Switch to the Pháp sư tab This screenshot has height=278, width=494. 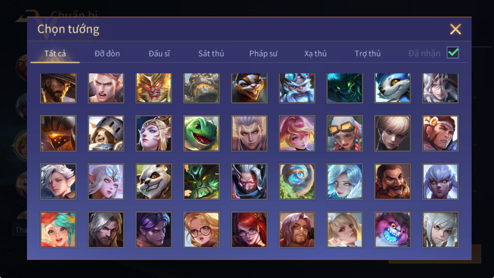pyautogui.click(x=264, y=53)
